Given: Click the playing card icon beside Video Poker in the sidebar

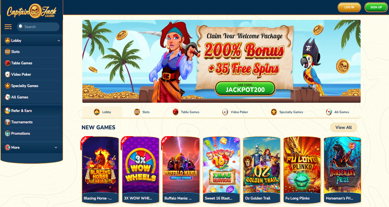Looking at the screenshot, I should 7,74.
